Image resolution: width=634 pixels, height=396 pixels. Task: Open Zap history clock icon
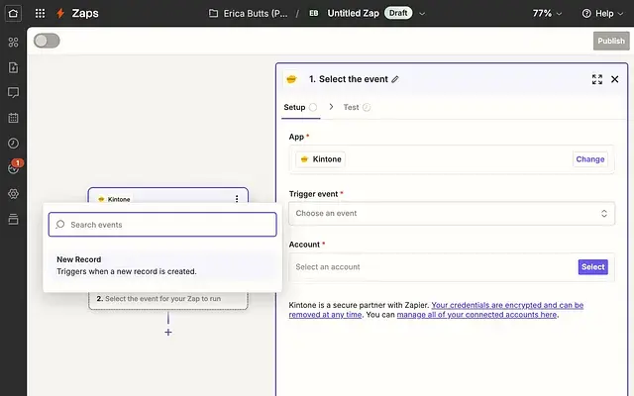tap(13, 143)
